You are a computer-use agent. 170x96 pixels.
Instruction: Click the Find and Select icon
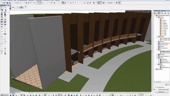click(x=26, y=3)
